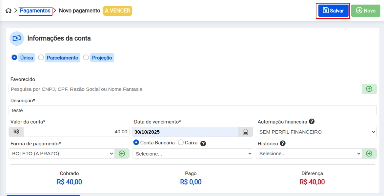384x196 pixels.
Task: Add new Forma de pagamento option
Action: (x=122, y=154)
